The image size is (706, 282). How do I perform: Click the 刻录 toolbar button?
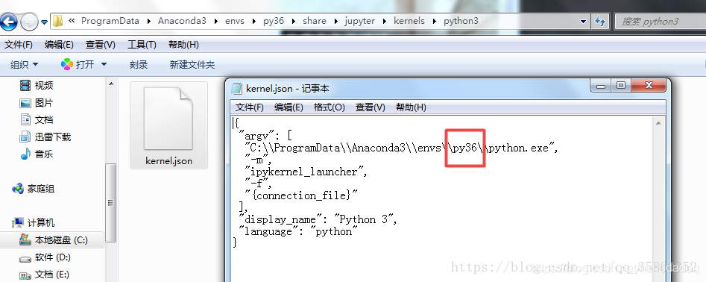[x=139, y=65]
